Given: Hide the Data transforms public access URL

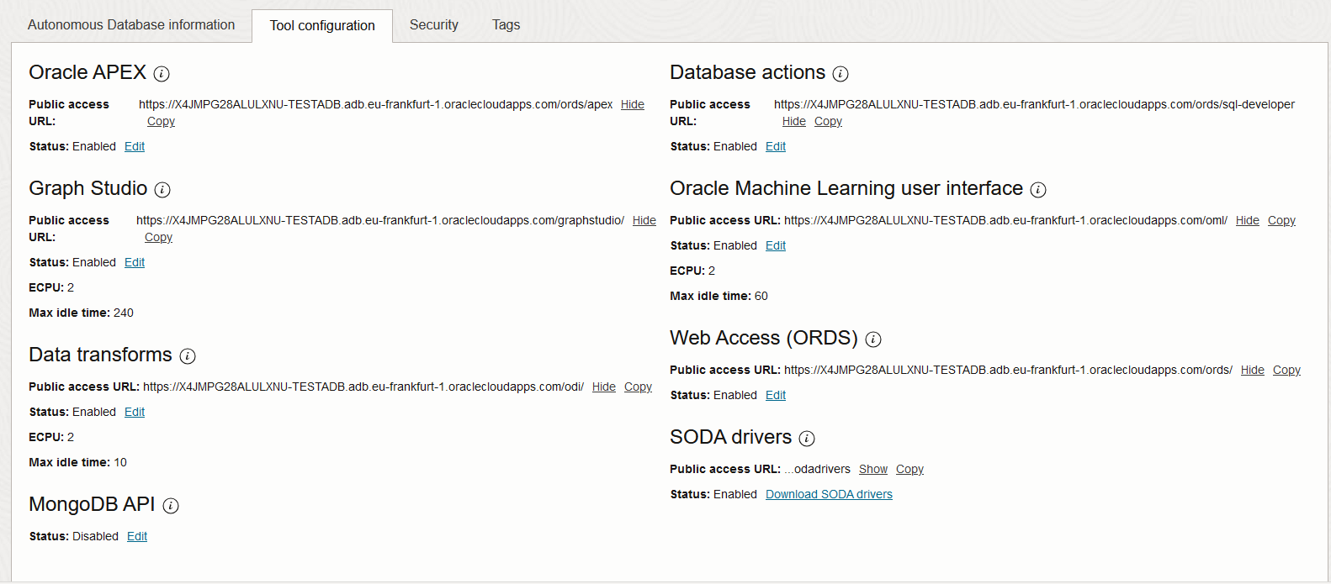Looking at the screenshot, I should click(x=604, y=387).
